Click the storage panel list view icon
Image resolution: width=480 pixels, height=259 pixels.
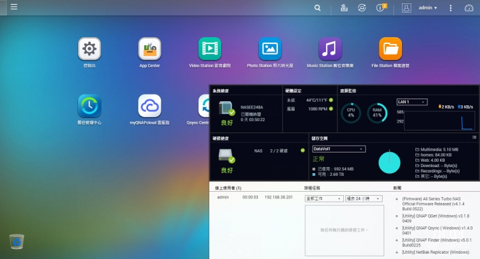pyautogui.click(x=474, y=138)
